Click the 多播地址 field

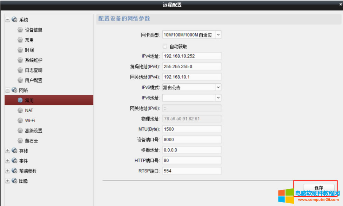coord(192,150)
